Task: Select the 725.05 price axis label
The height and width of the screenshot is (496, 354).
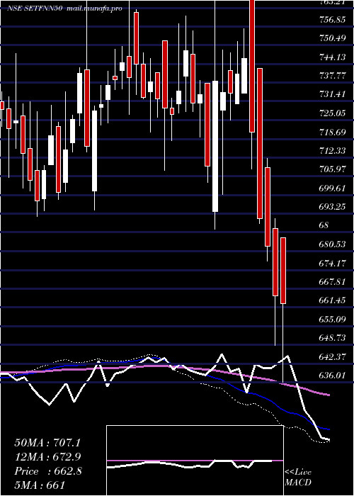Action: tap(333, 113)
